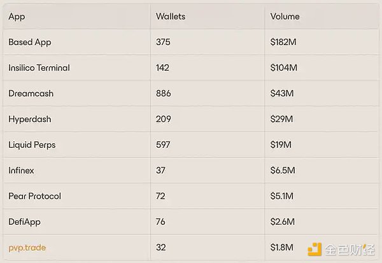
Task: Click the Volume column header
Action: point(285,17)
